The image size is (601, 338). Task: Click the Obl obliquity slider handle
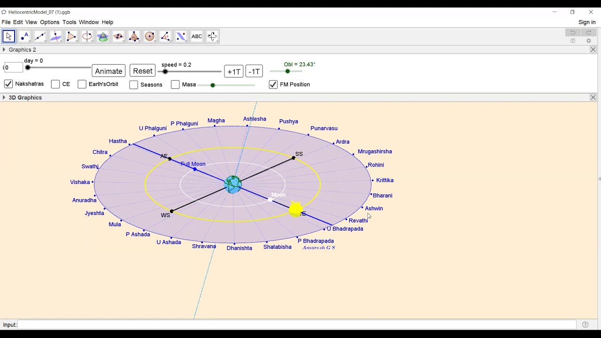click(x=287, y=71)
